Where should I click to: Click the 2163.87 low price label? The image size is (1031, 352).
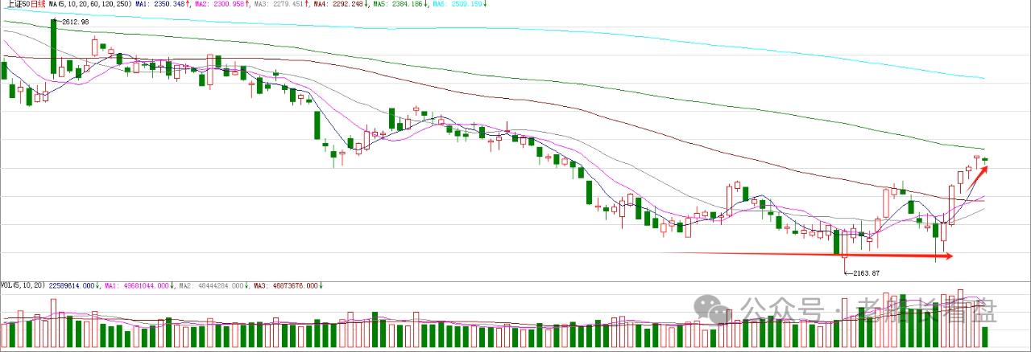(865, 273)
